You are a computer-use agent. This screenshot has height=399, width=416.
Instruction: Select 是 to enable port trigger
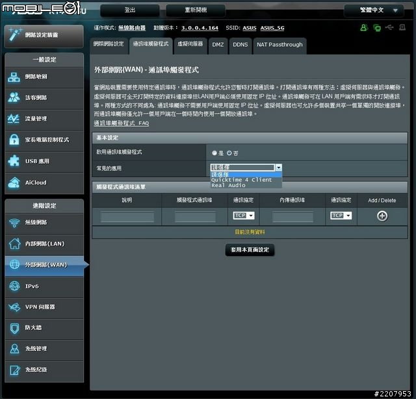214,153
